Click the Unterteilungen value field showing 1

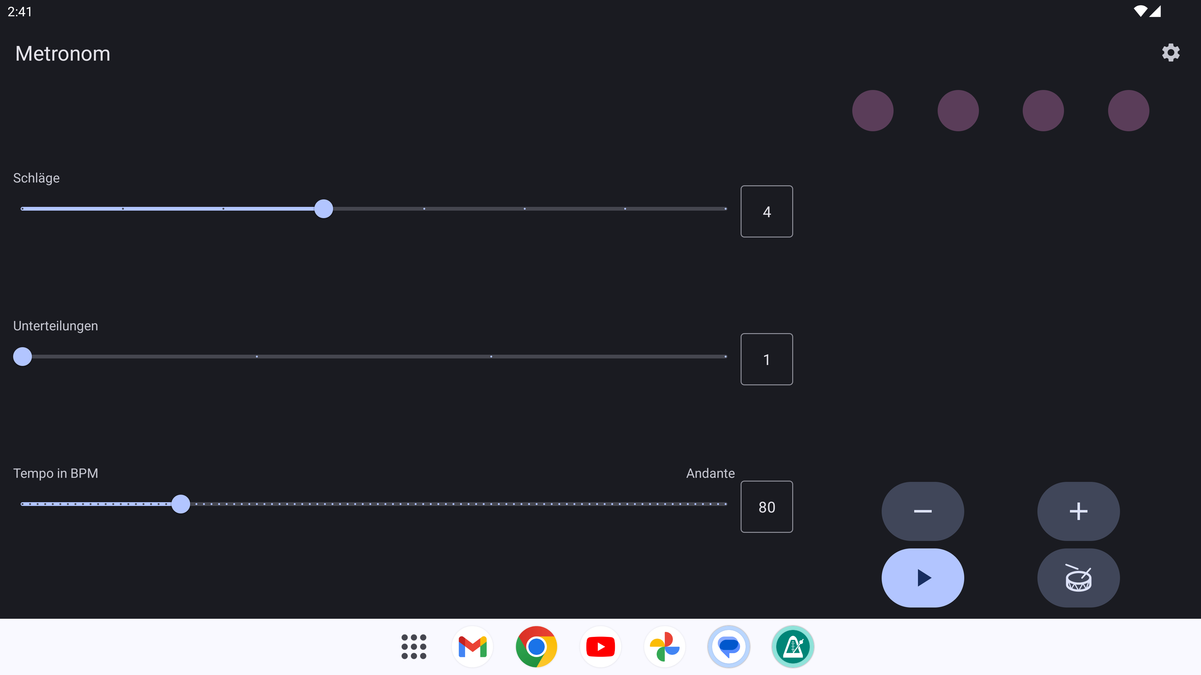click(x=767, y=359)
